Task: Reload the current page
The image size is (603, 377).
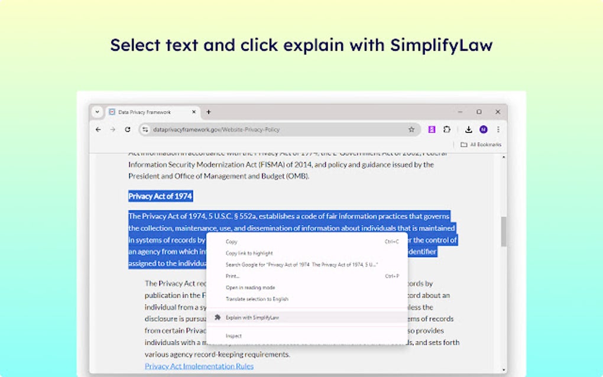Action: pyautogui.click(x=128, y=129)
